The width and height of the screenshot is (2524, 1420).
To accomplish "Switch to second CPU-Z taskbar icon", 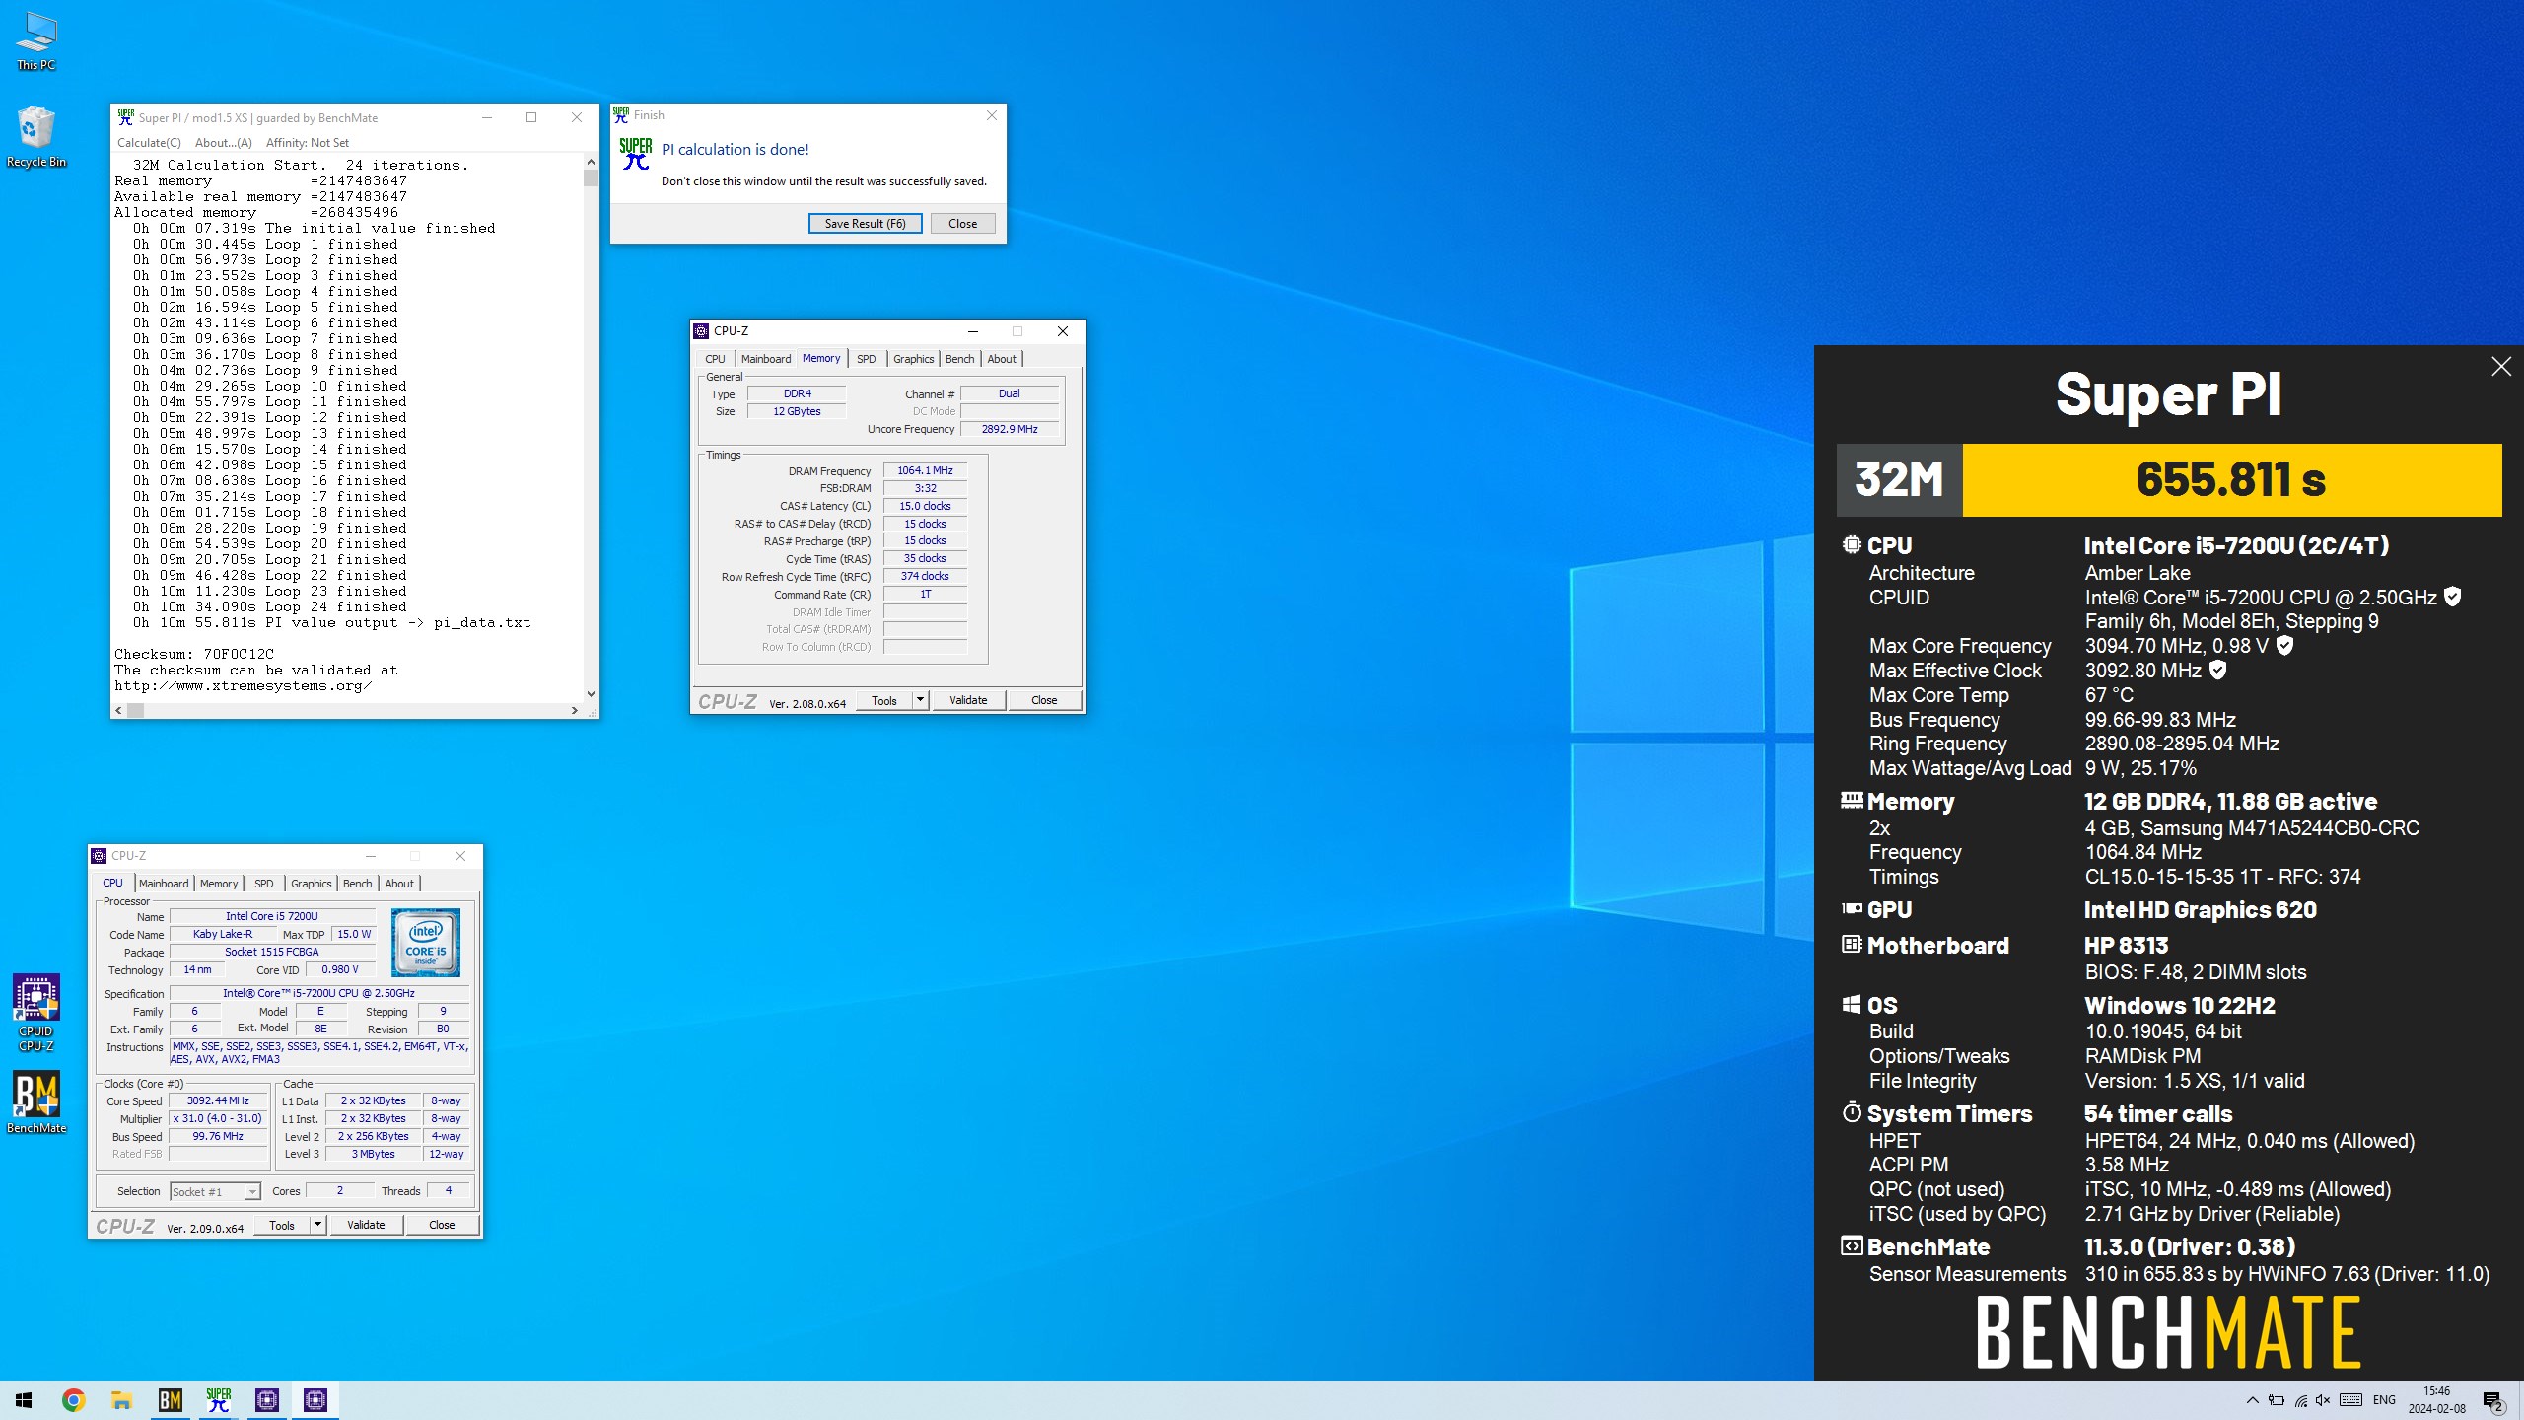I will (315, 1400).
